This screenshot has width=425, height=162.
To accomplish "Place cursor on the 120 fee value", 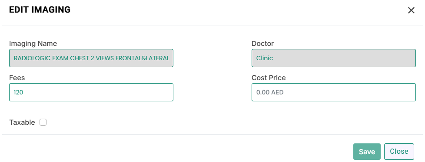I will point(18,92).
